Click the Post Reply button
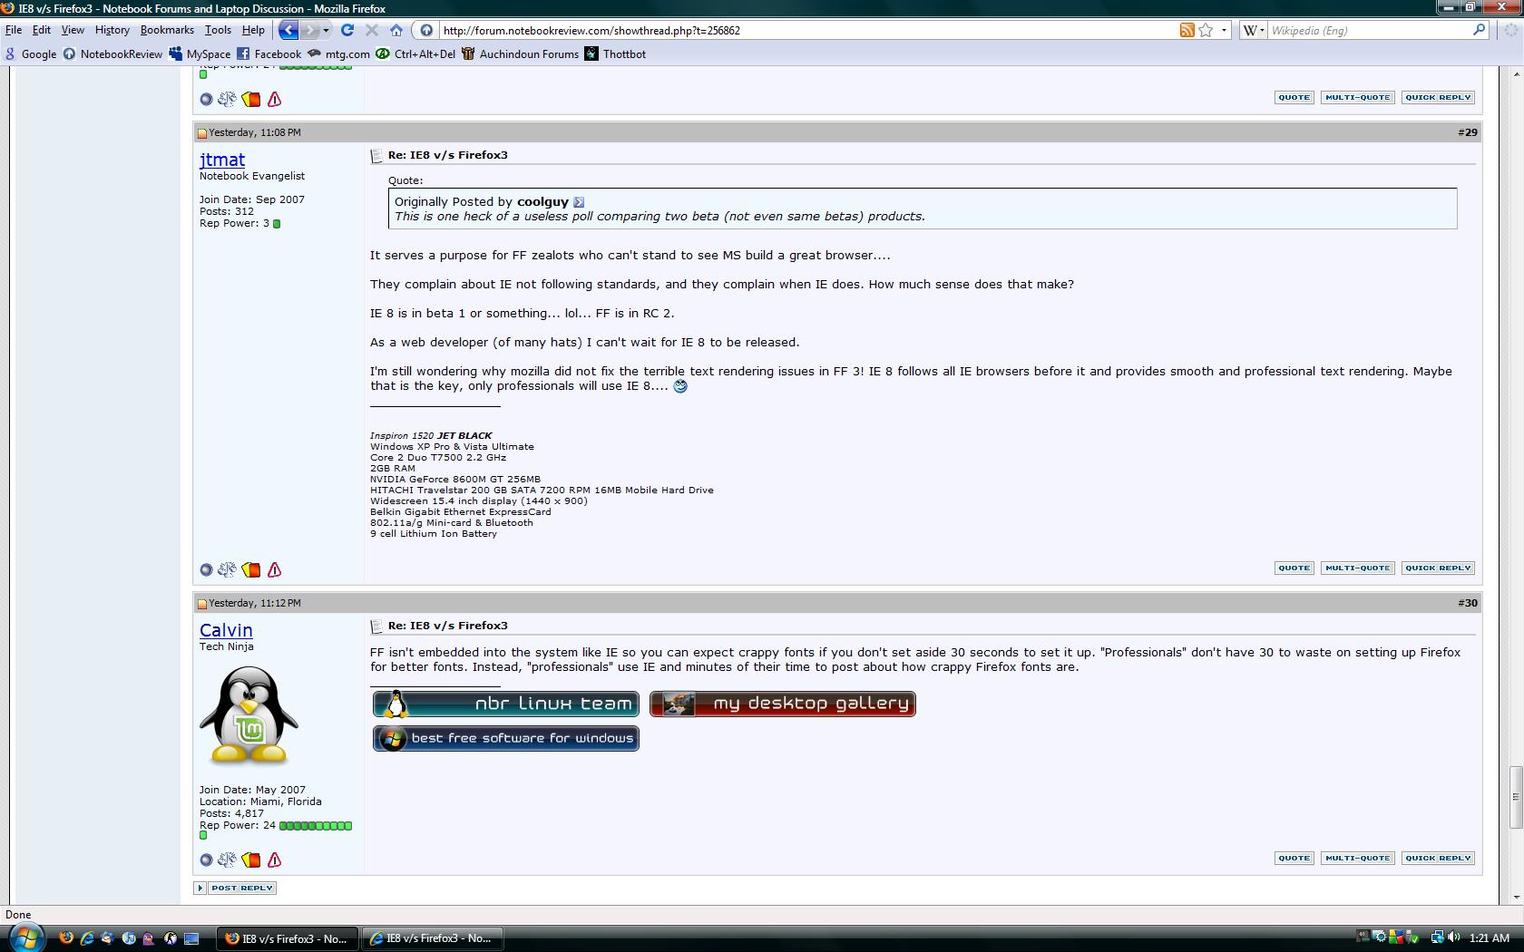 coord(235,889)
